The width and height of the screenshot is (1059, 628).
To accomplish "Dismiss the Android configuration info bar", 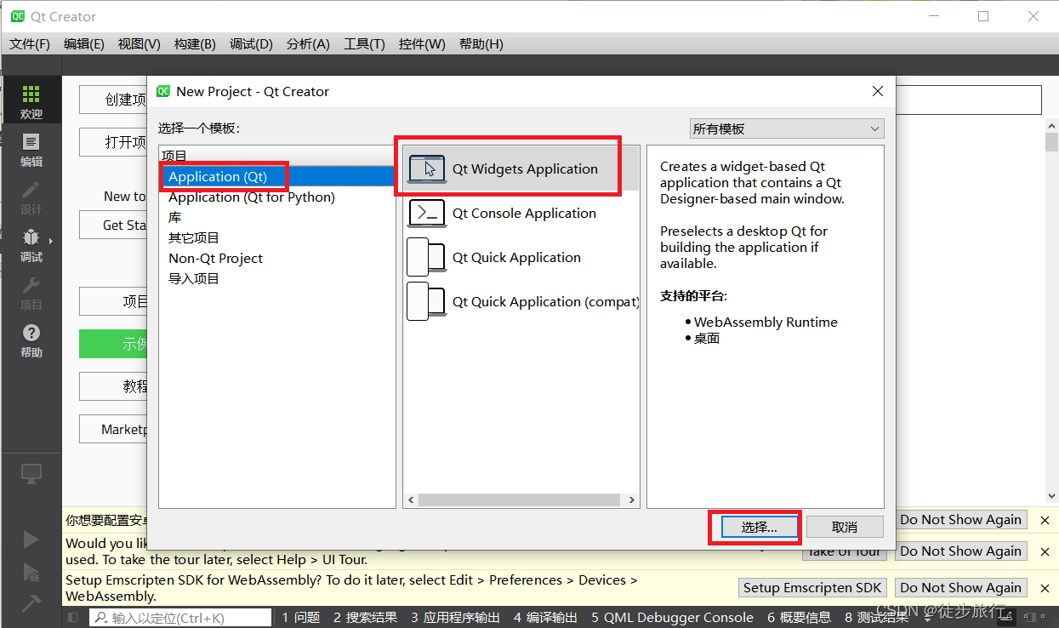I will point(1044,519).
